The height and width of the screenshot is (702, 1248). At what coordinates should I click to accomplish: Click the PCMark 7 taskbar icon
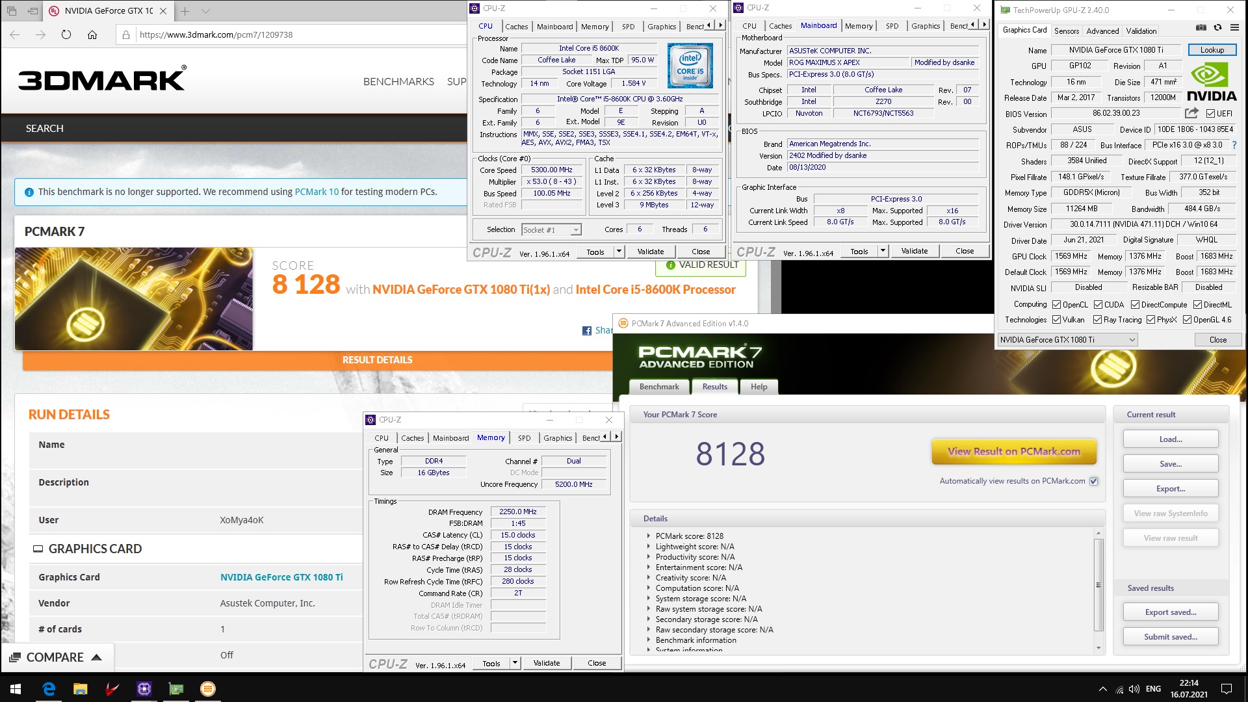pyautogui.click(x=208, y=689)
